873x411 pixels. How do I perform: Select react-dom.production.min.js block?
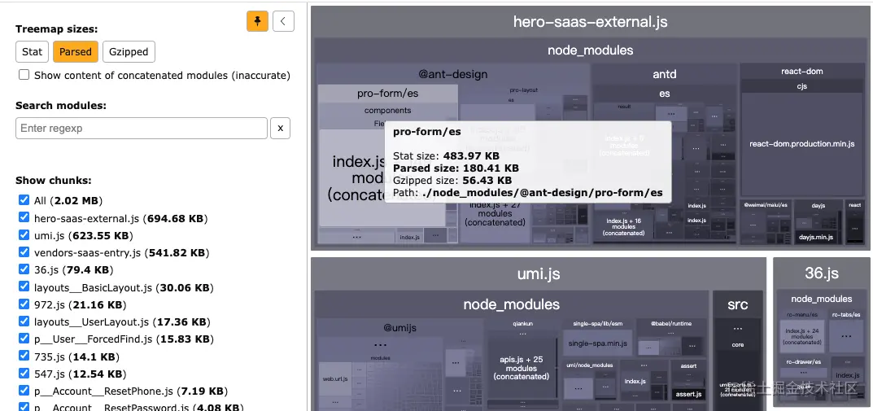801,144
